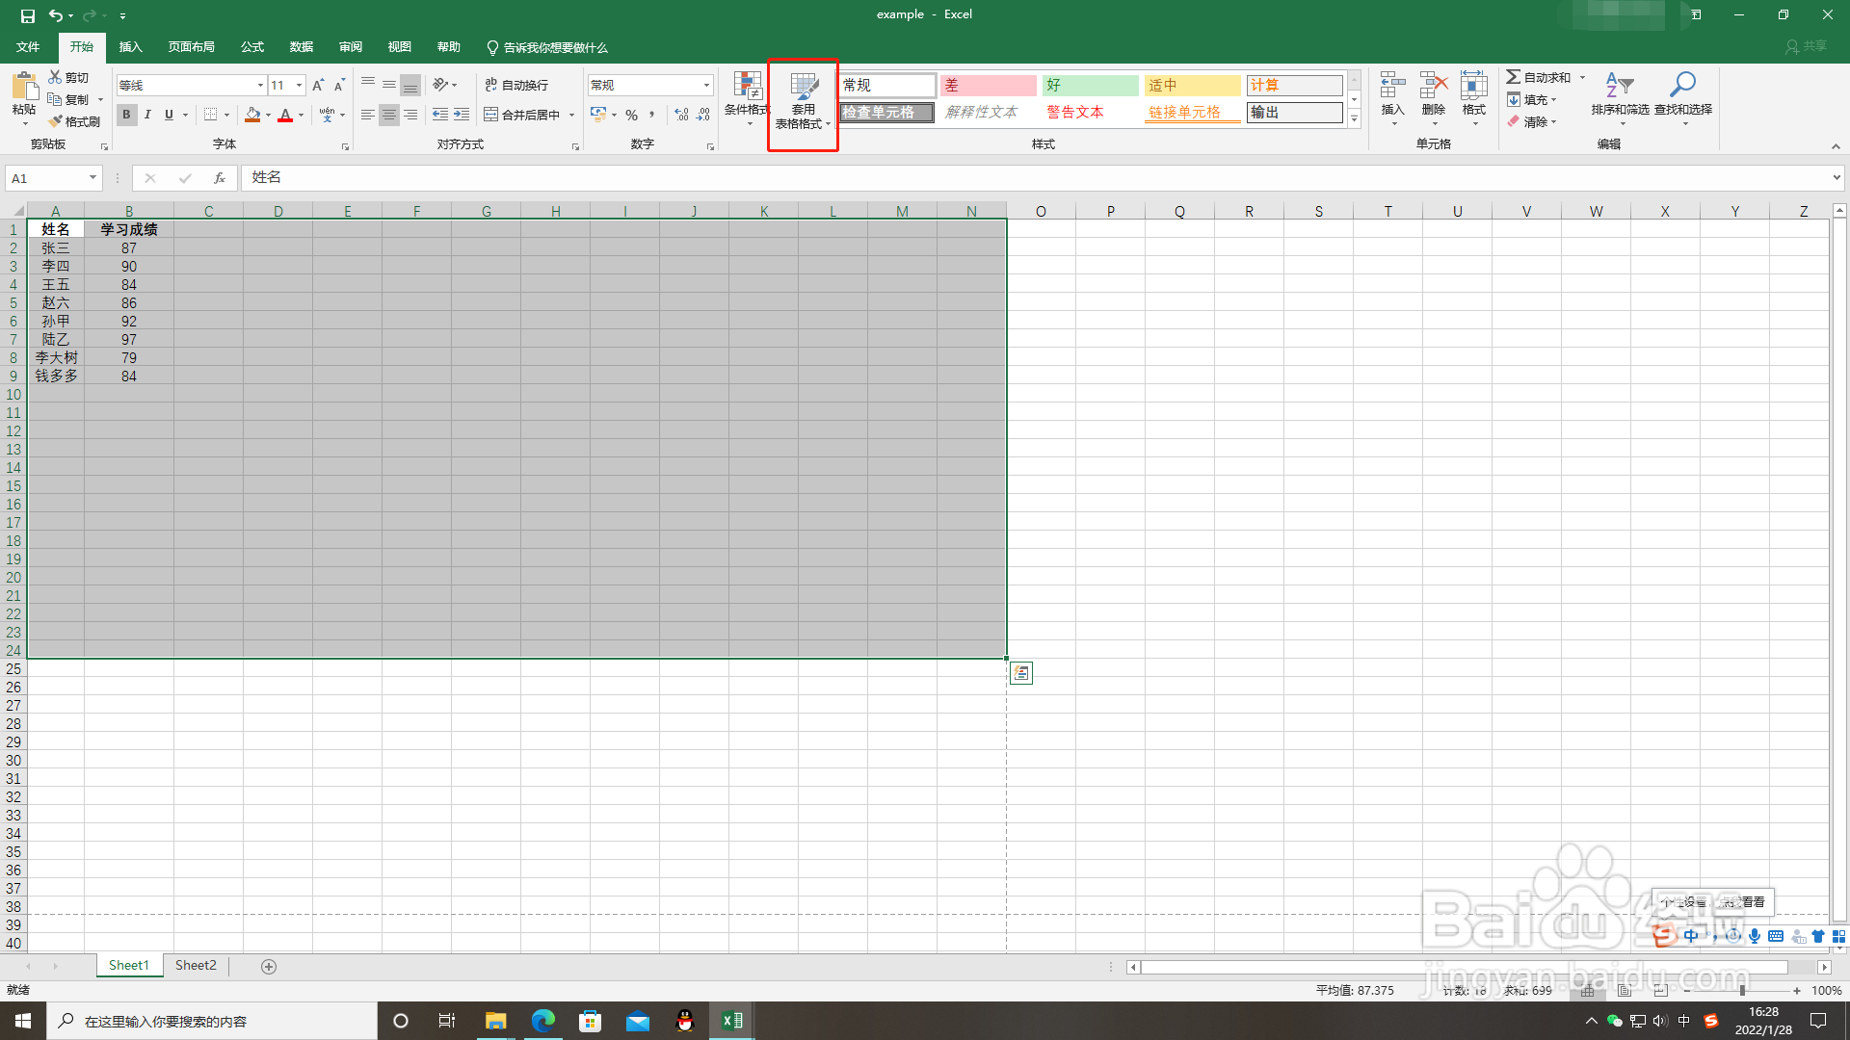Click the AutoSum sigma icon

(x=1514, y=77)
